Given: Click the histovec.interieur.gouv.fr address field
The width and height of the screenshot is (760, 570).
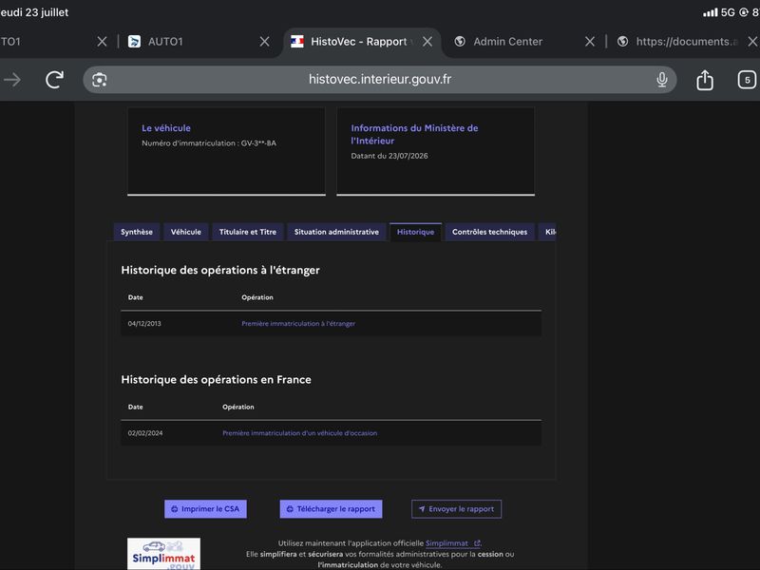Looking at the screenshot, I should pyautogui.click(x=379, y=80).
